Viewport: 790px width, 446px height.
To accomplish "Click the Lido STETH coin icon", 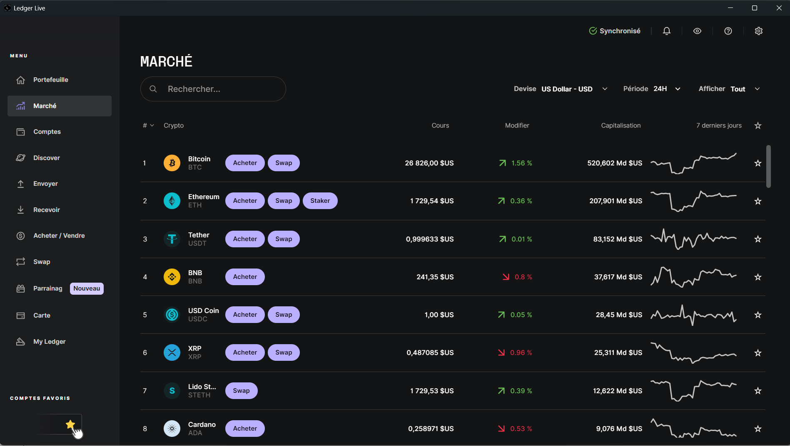I will 172,391.
